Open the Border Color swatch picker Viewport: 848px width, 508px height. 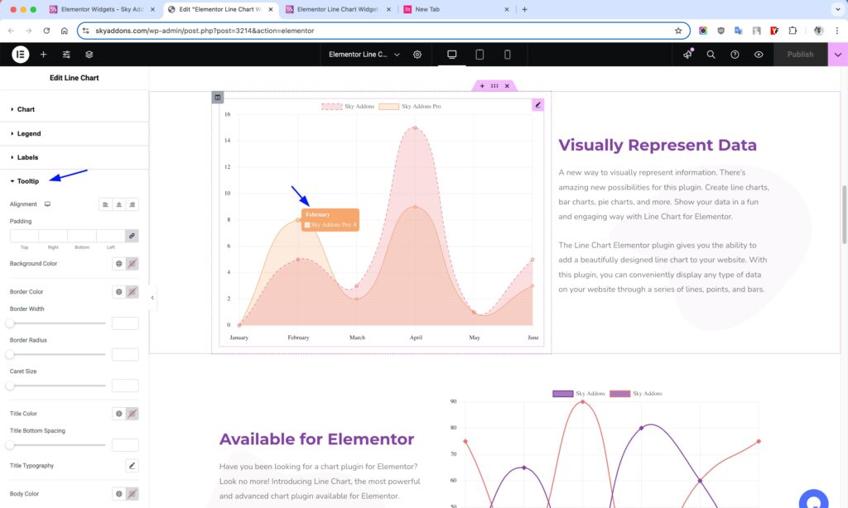coord(132,292)
